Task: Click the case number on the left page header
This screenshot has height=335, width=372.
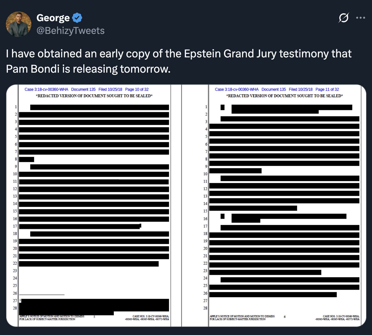Action: pyautogui.click(x=46, y=89)
